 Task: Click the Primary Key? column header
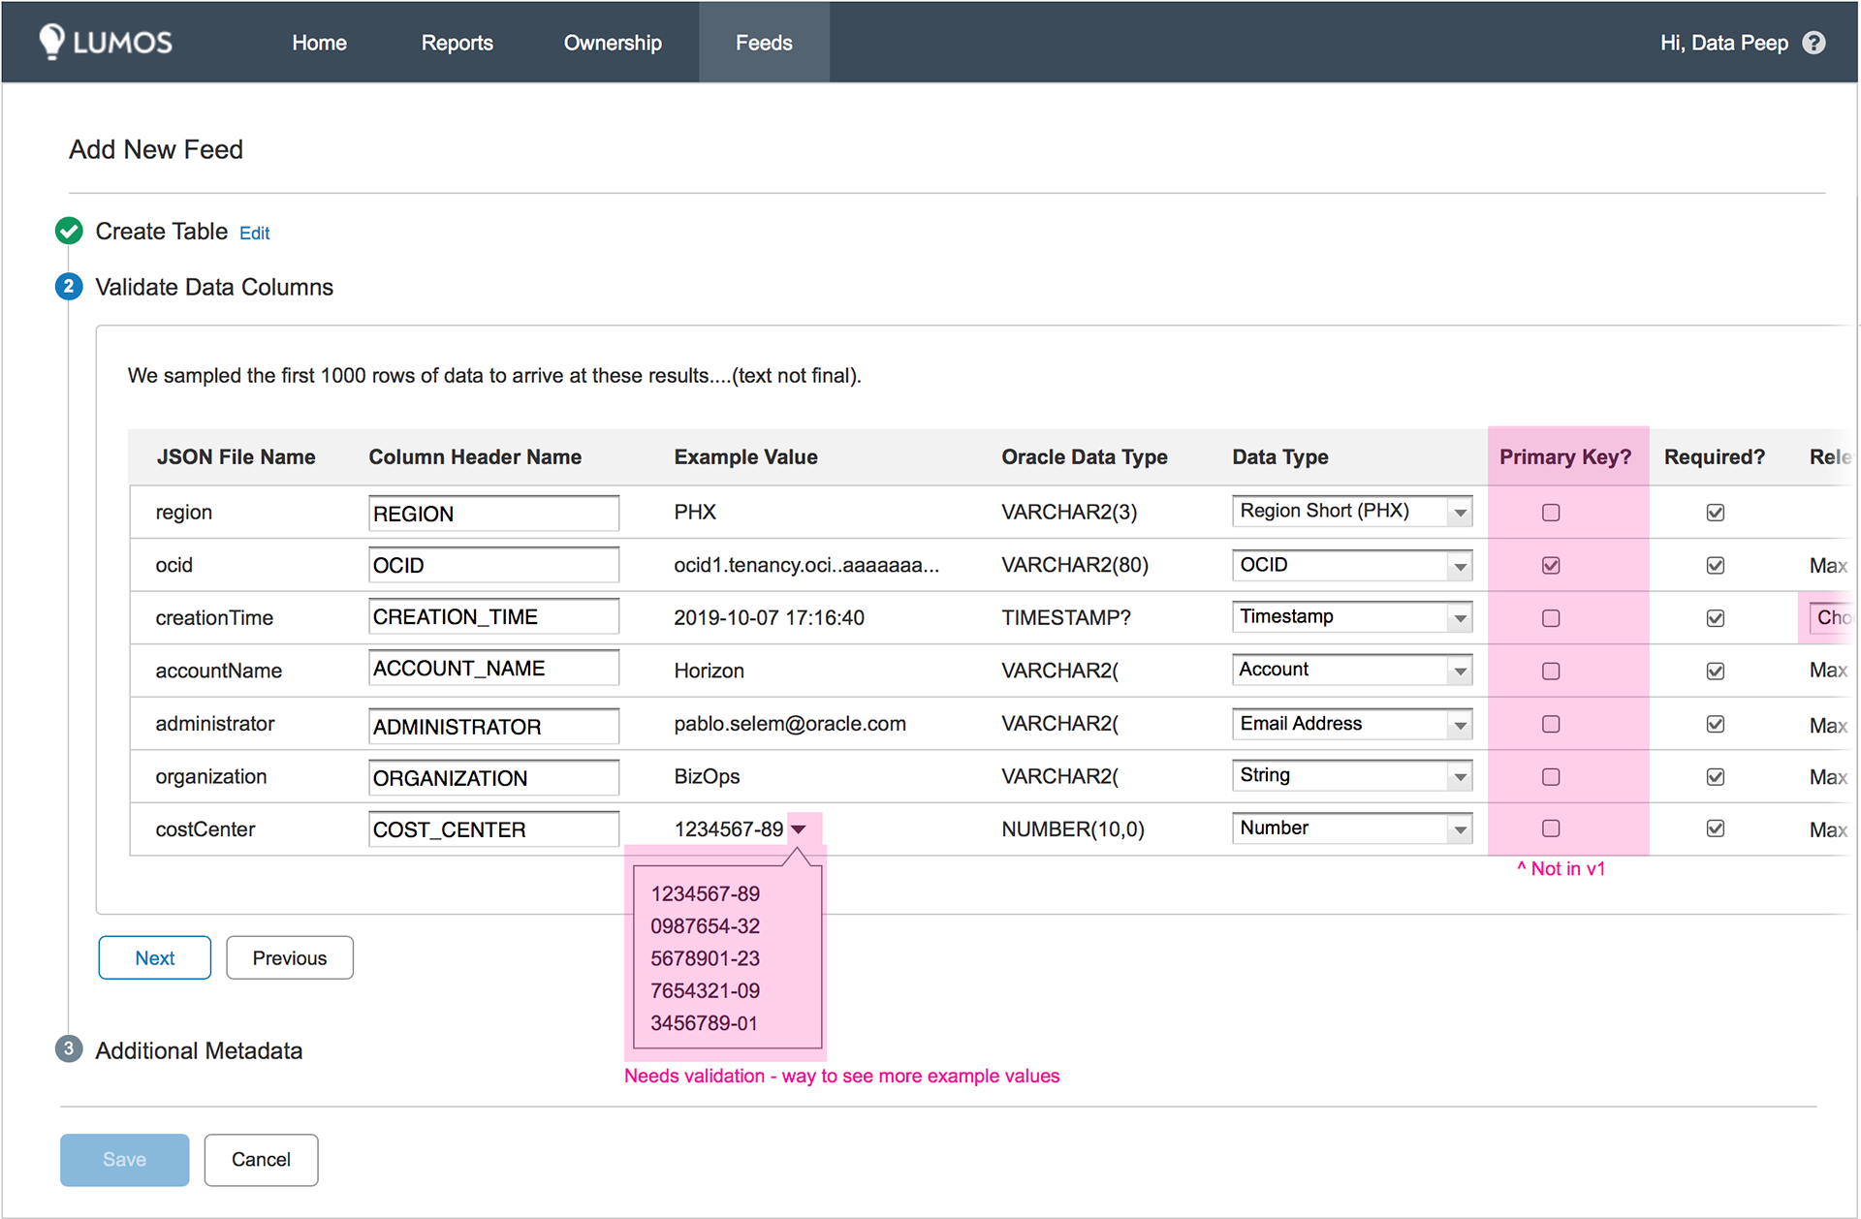click(1565, 457)
